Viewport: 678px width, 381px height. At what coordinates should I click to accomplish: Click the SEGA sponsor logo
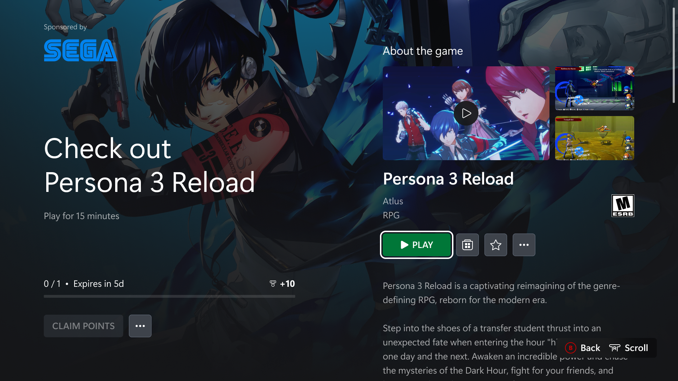point(81,50)
